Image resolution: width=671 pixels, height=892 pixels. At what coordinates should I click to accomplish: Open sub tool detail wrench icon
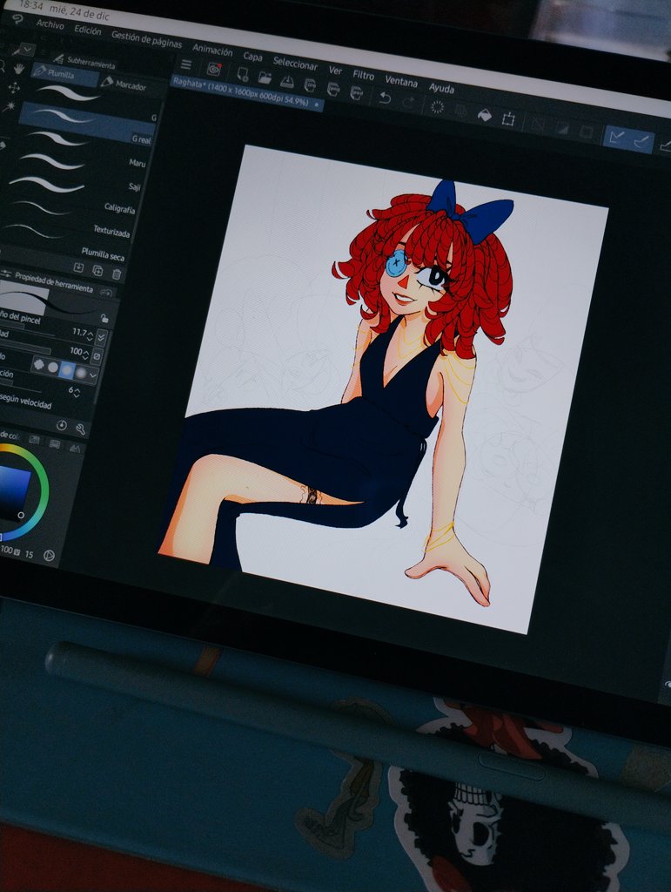point(80,429)
